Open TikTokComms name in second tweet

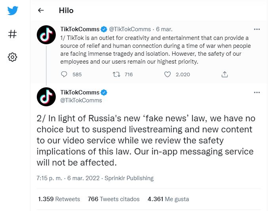click(x=80, y=92)
